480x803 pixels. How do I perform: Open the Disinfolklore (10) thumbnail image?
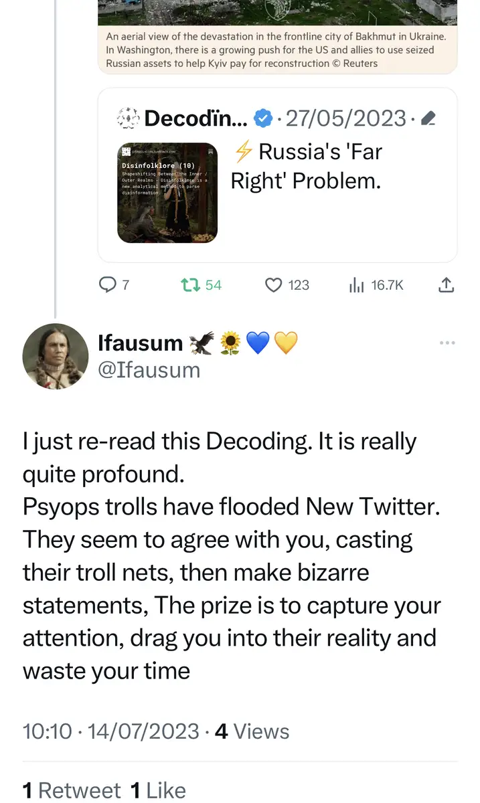tap(167, 193)
